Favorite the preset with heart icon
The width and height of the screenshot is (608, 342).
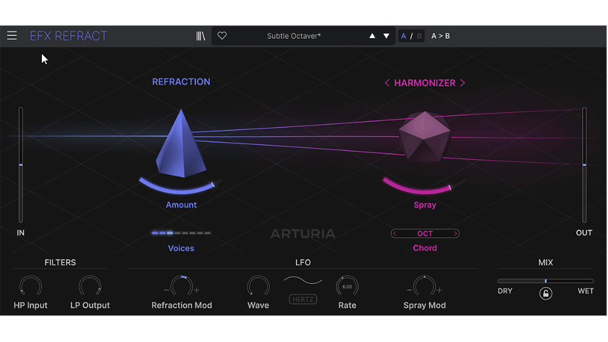(x=222, y=36)
